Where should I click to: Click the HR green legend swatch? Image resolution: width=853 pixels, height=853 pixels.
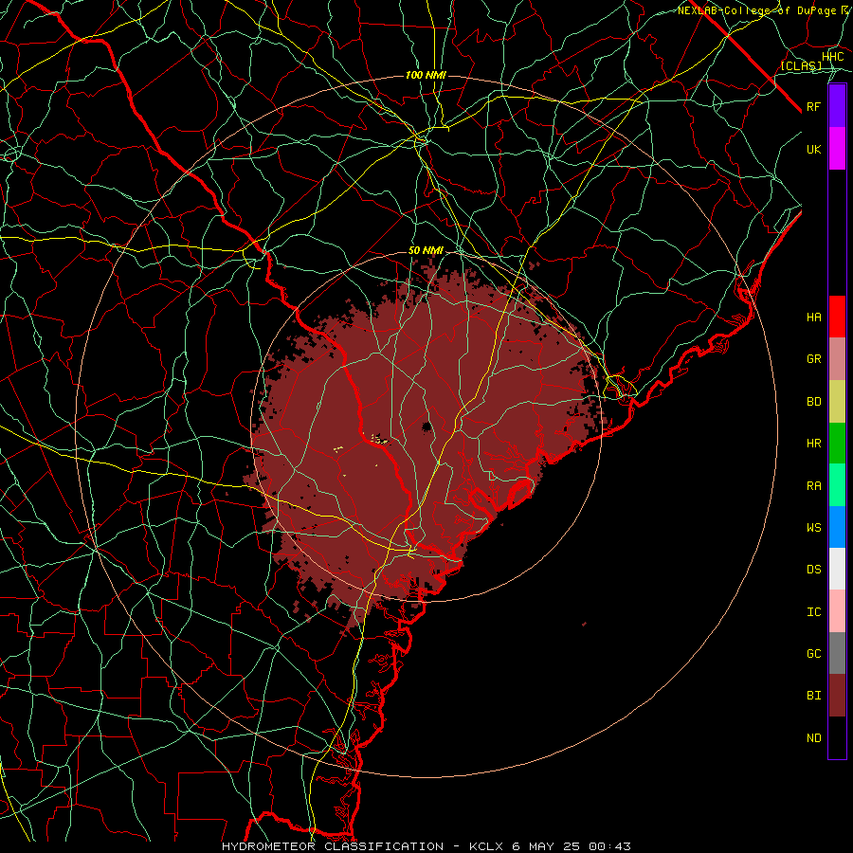coord(837,444)
